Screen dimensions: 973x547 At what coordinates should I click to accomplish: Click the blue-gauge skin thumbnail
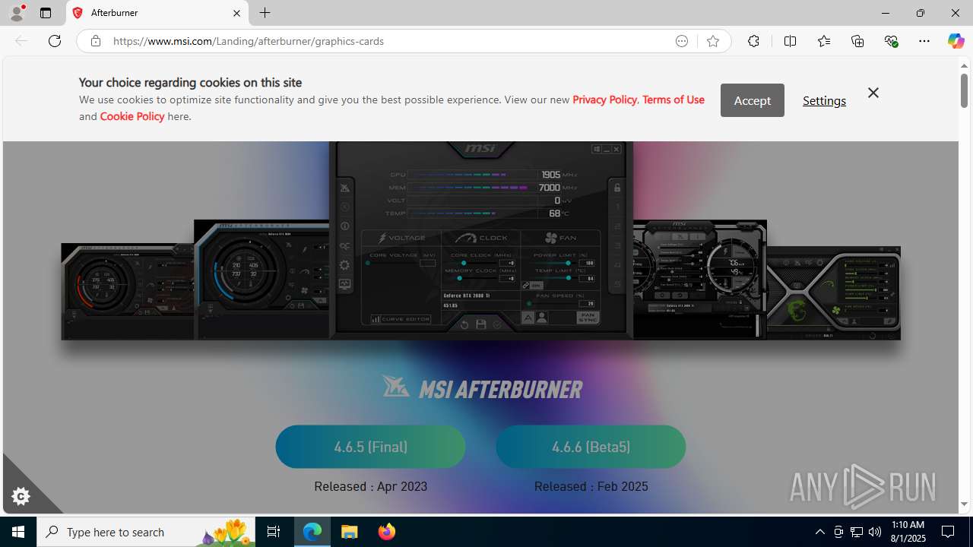(261, 280)
